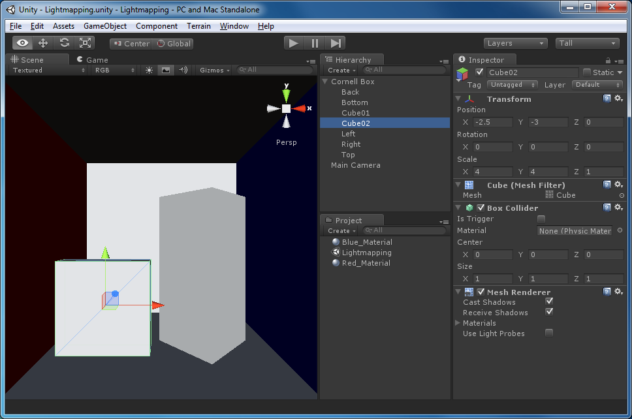The width and height of the screenshot is (632, 419).
Task: Open Transform component gear settings
Action: pos(619,99)
